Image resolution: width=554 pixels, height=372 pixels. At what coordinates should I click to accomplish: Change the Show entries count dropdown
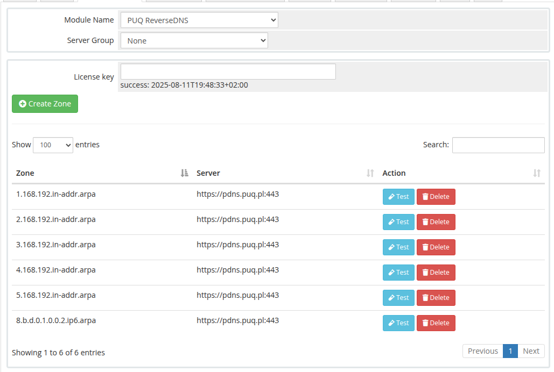[x=53, y=145]
